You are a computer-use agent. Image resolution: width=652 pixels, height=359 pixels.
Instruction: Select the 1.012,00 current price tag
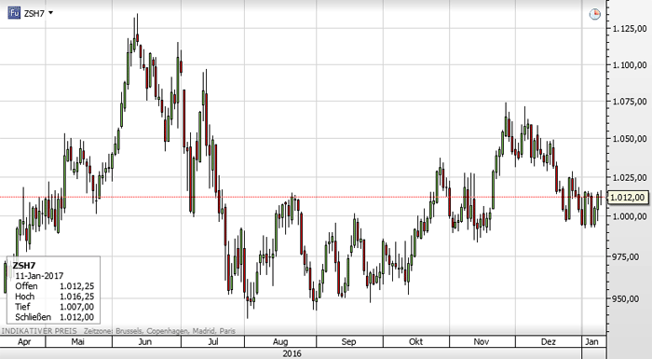(x=628, y=198)
